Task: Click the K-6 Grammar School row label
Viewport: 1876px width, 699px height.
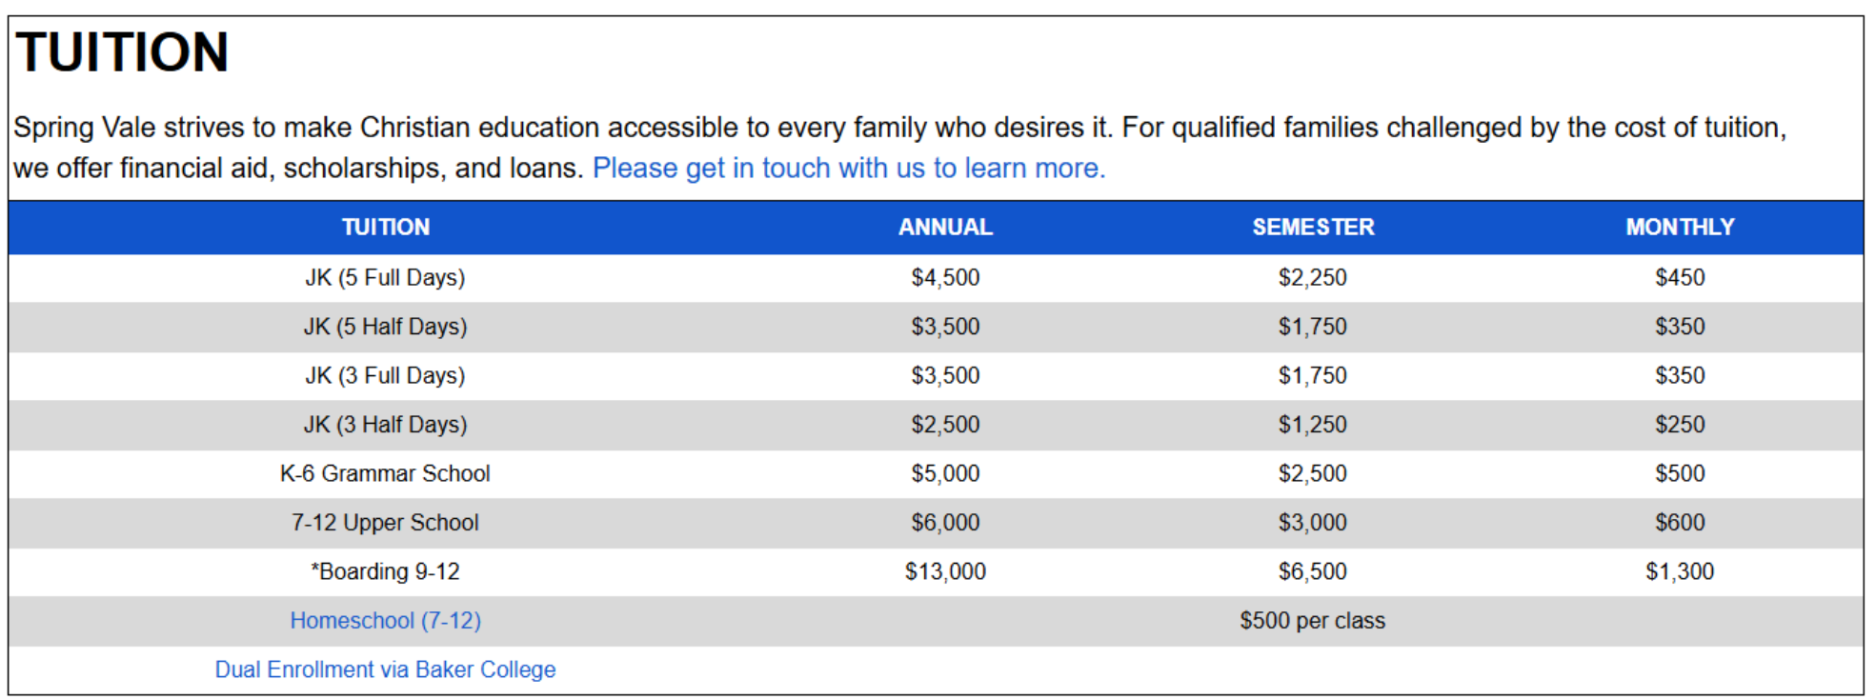Action: [x=385, y=474]
